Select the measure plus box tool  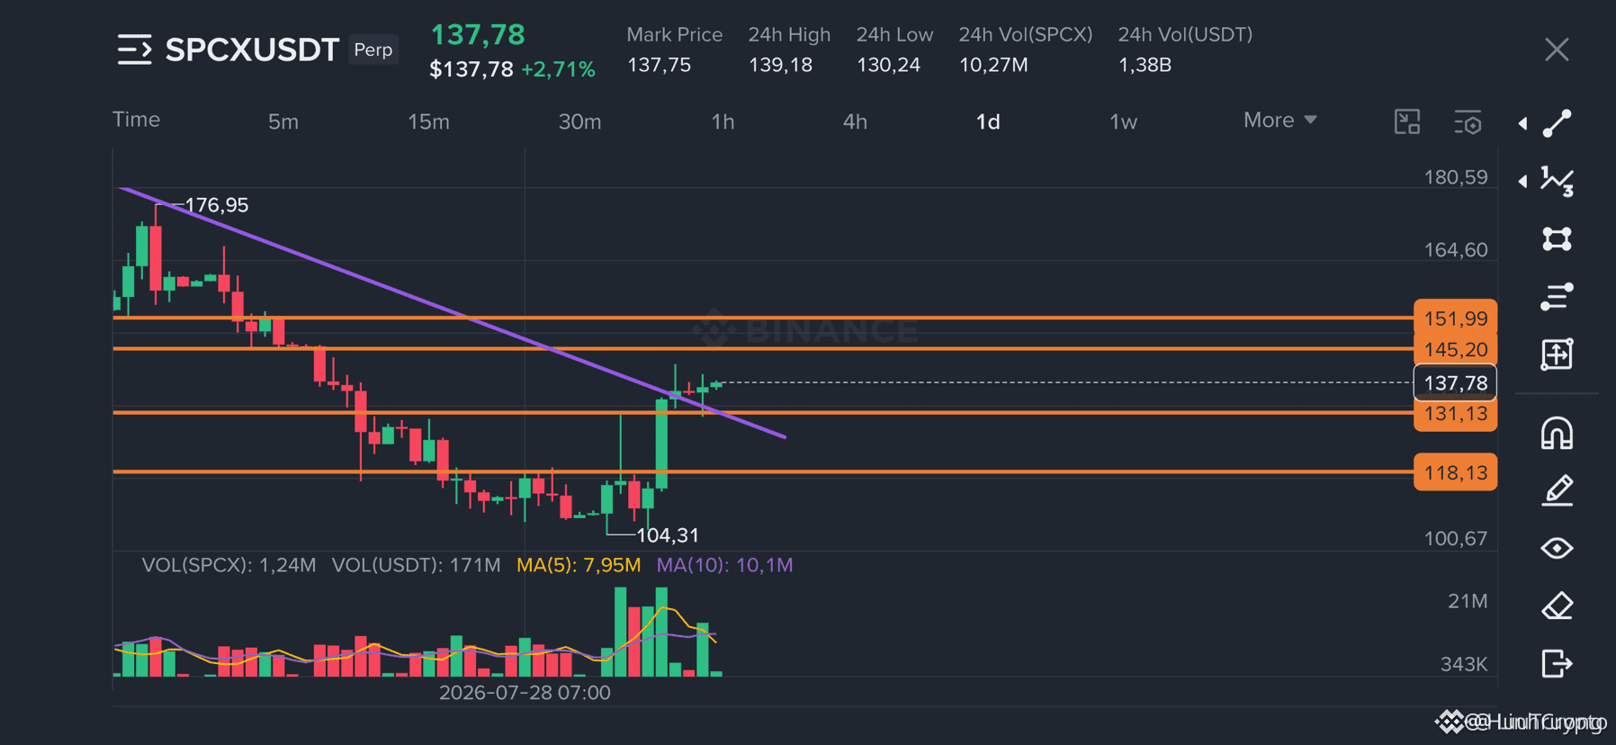tap(1557, 354)
